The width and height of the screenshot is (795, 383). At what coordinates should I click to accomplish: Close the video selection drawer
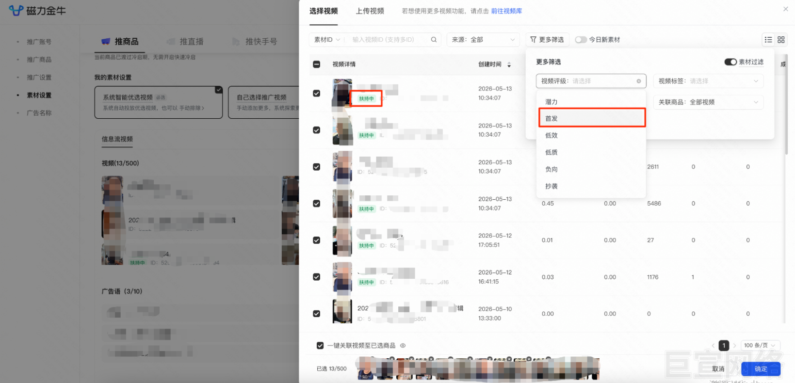pyautogui.click(x=786, y=9)
